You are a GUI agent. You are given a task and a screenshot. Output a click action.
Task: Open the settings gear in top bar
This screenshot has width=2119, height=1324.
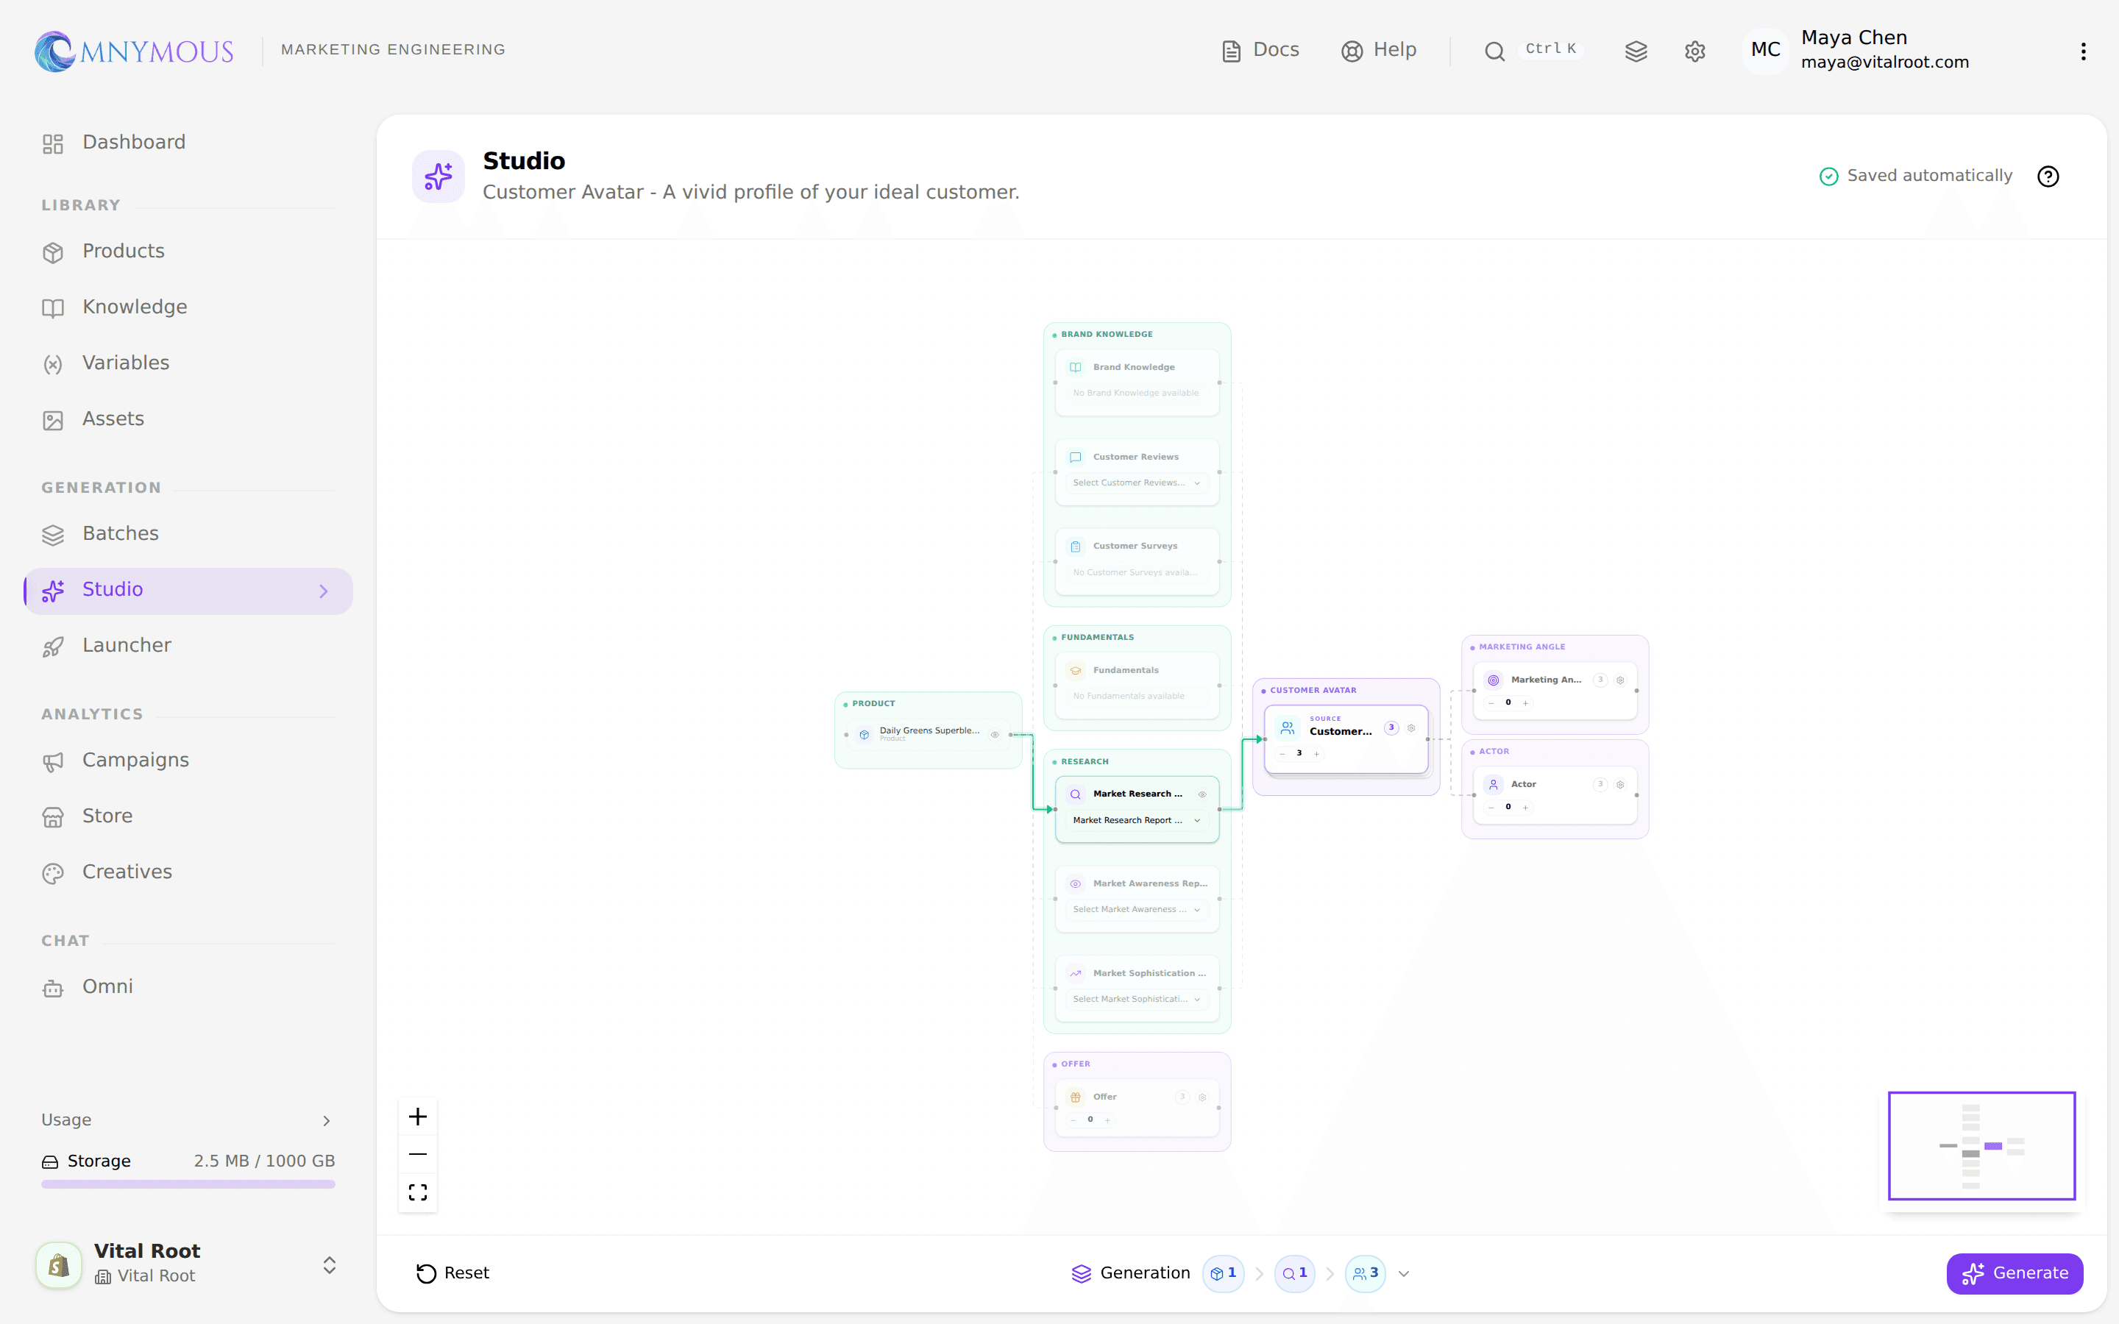tap(1694, 51)
